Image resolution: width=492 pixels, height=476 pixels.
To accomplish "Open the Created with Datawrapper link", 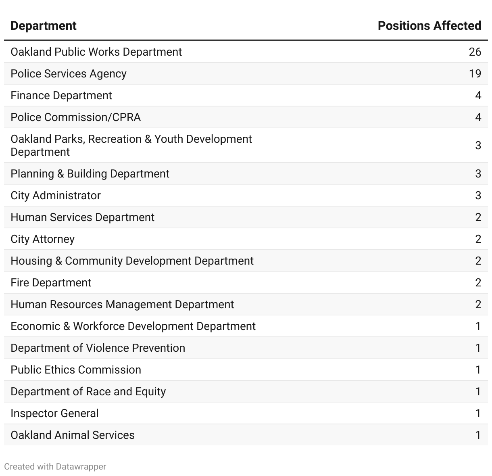I will click(55, 467).
